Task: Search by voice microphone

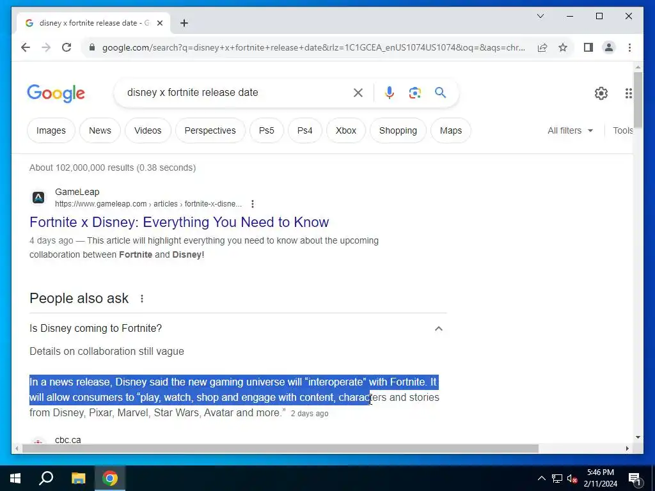Action: point(390,92)
